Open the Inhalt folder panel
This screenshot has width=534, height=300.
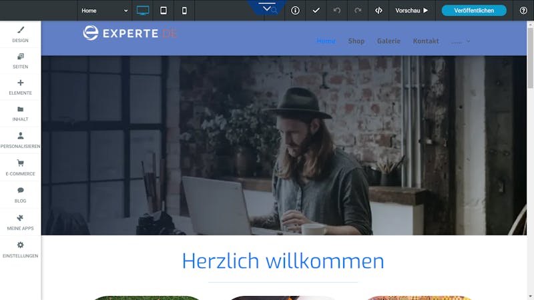(x=21, y=113)
